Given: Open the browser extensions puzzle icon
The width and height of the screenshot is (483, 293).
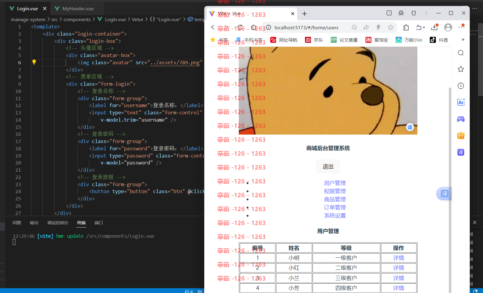Looking at the screenshot, I should coord(406,27).
